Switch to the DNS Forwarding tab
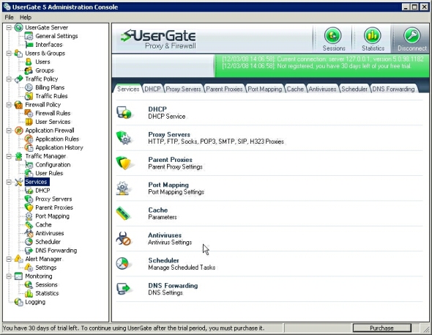The width and height of the screenshot is (432, 335). [393, 89]
